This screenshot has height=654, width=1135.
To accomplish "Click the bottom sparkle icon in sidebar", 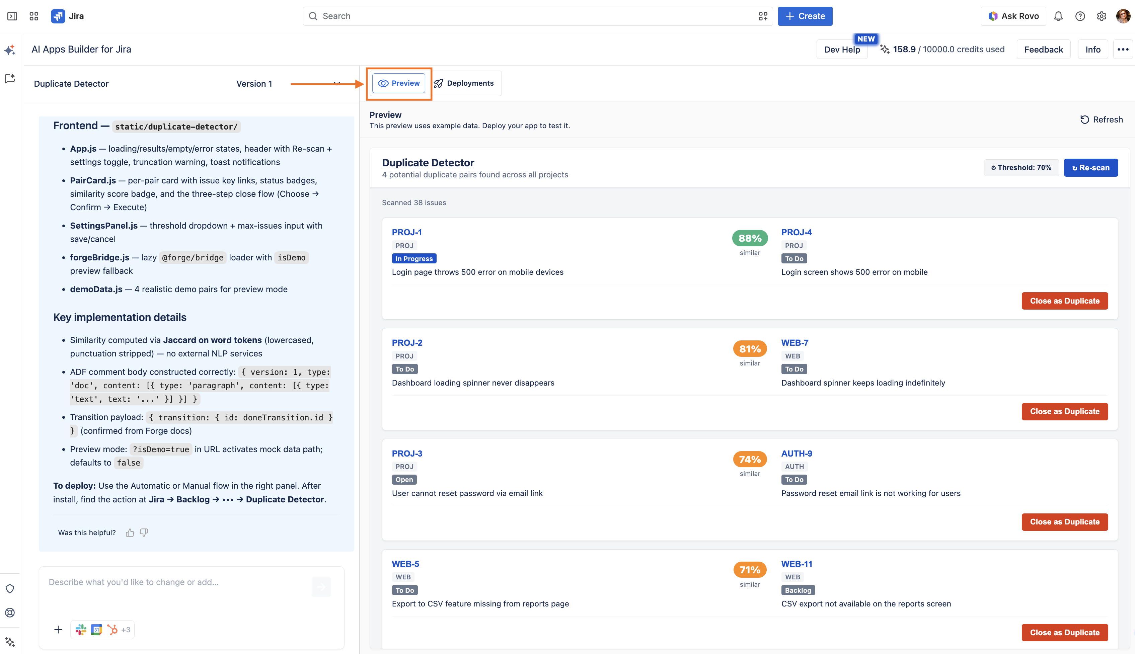I will 10,642.
